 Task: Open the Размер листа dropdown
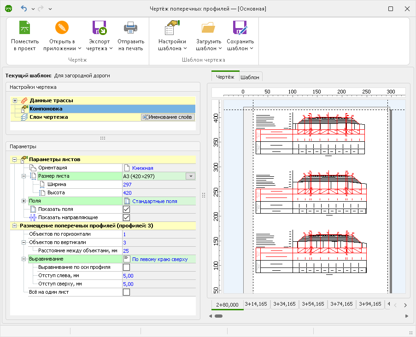[x=190, y=176]
